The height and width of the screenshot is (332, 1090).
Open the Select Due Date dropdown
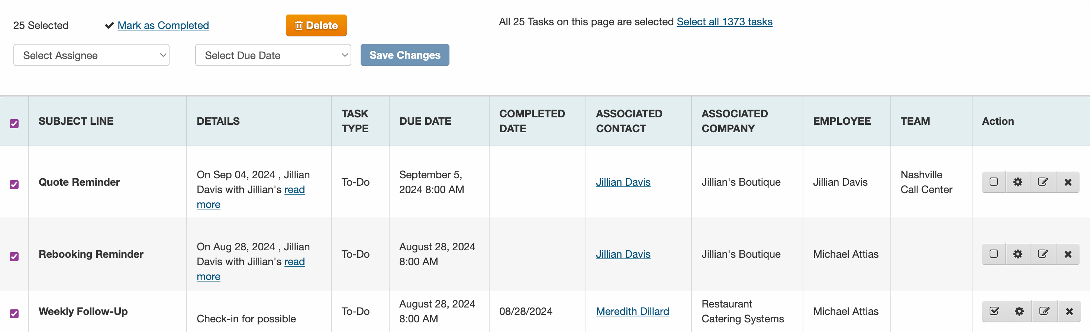point(273,55)
